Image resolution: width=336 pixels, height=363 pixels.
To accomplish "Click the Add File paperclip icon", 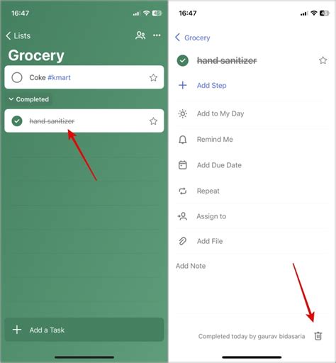I will 182,241.
